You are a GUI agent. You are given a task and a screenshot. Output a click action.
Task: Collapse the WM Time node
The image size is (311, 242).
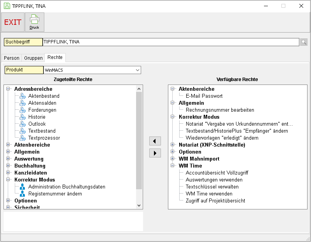[172, 166]
